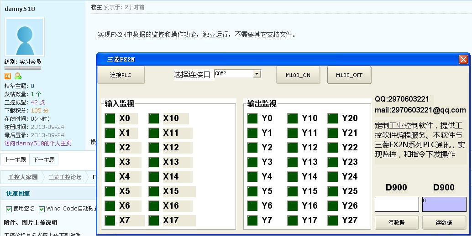472x236 pixels.
Task: Click the Y27 output indicator light
Action: click(x=333, y=221)
